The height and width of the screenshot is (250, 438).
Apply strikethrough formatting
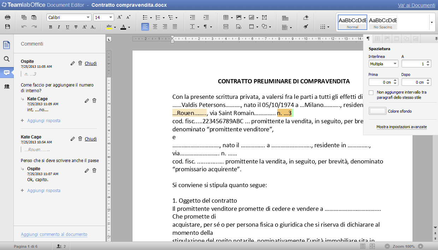pos(76,27)
